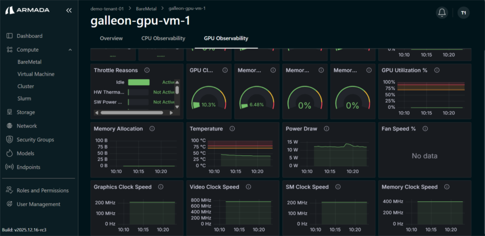Screen dimensions: 485x236
Task: Click the Security Groups shield icon
Action: coord(9,140)
